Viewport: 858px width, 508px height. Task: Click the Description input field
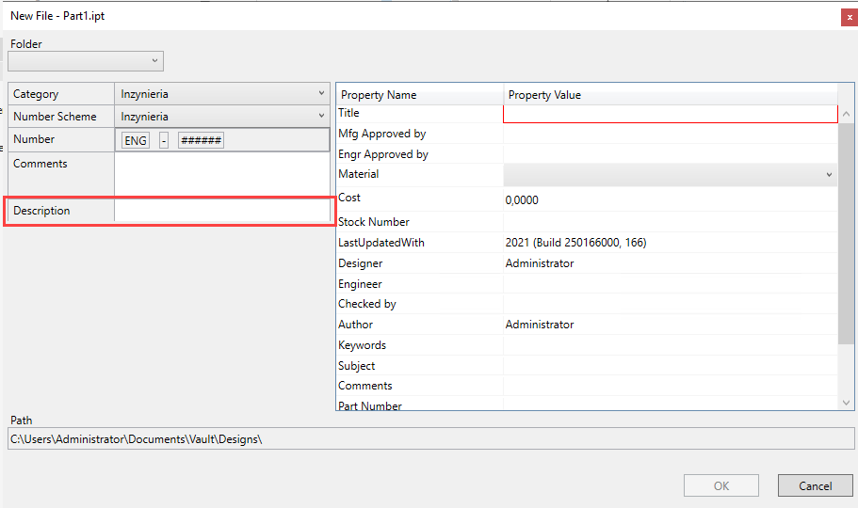[x=222, y=211]
